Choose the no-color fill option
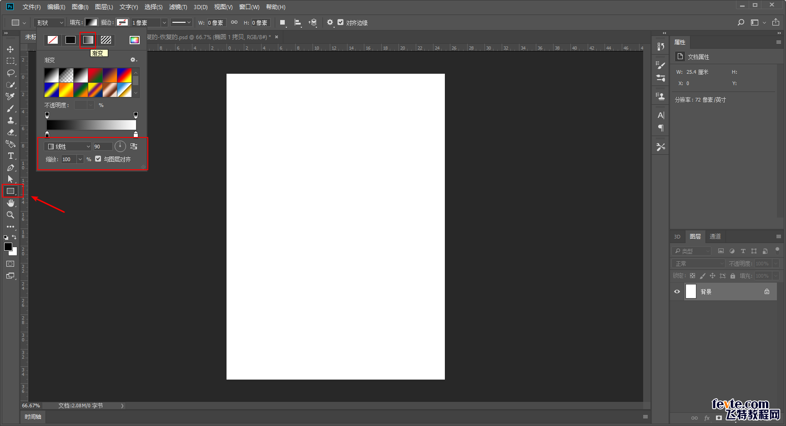 (53, 40)
